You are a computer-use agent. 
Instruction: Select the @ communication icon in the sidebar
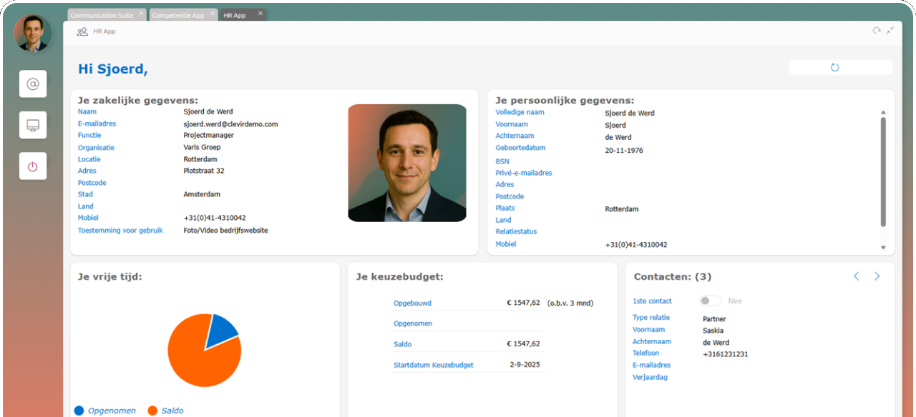point(32,84)
